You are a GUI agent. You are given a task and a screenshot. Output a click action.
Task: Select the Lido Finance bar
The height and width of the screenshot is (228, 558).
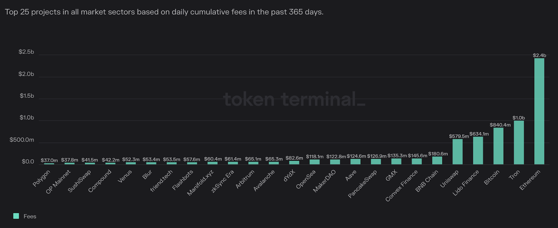(478, 150)
